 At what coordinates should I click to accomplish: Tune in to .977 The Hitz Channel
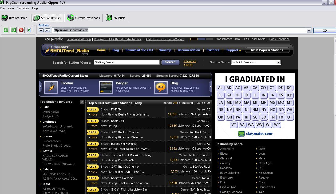[93, 132]
